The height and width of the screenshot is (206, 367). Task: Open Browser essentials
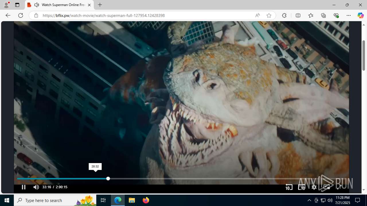pyautogui.click(x=336, y=15)
